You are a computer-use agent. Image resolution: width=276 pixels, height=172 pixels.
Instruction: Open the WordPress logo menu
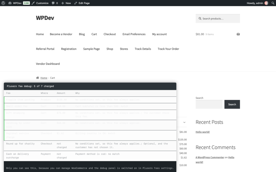point(3,3)
